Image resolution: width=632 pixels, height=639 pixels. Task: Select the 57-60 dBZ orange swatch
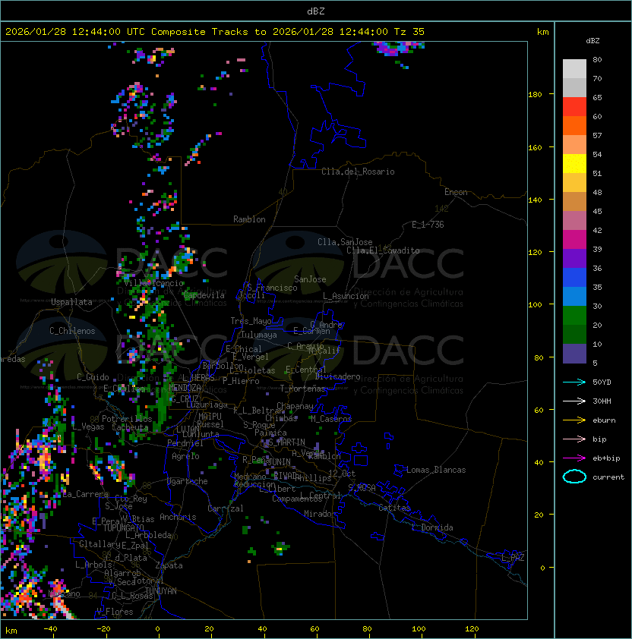[x=574, y=125]
